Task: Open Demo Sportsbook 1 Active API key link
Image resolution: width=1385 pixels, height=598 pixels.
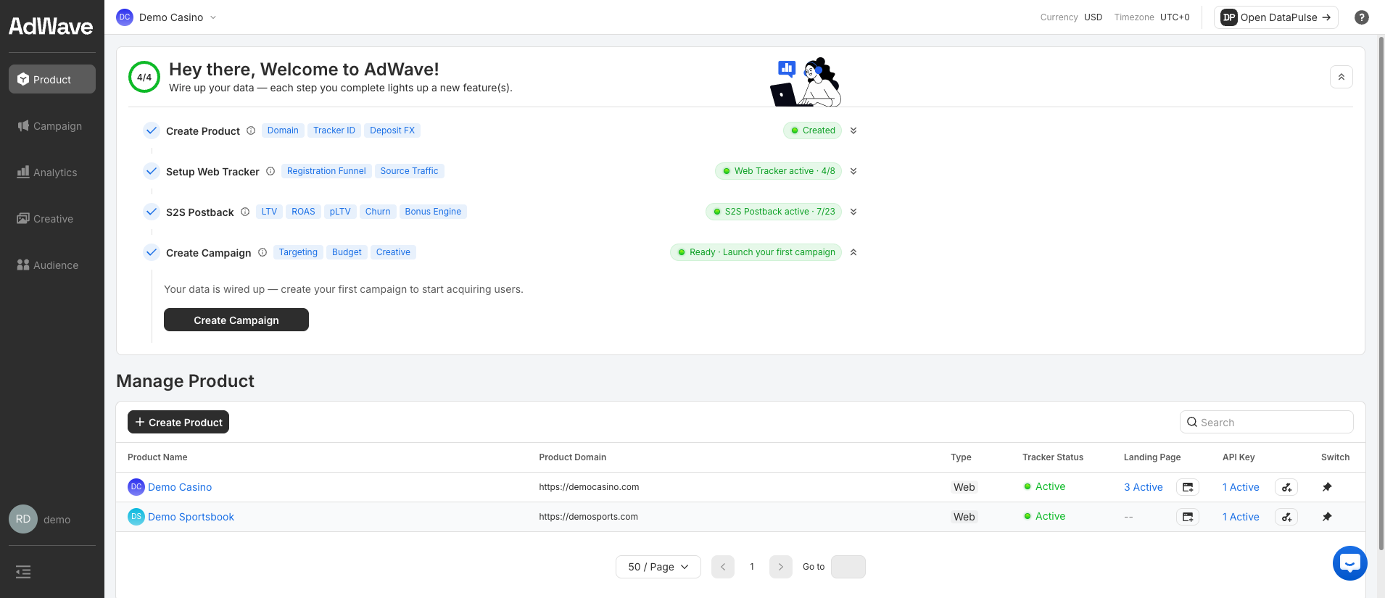Action: [x=1241, y=517]
